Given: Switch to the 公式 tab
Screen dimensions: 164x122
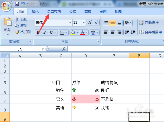Looking at the screenshot, I should pyautogui.click(x=73, y=11).
